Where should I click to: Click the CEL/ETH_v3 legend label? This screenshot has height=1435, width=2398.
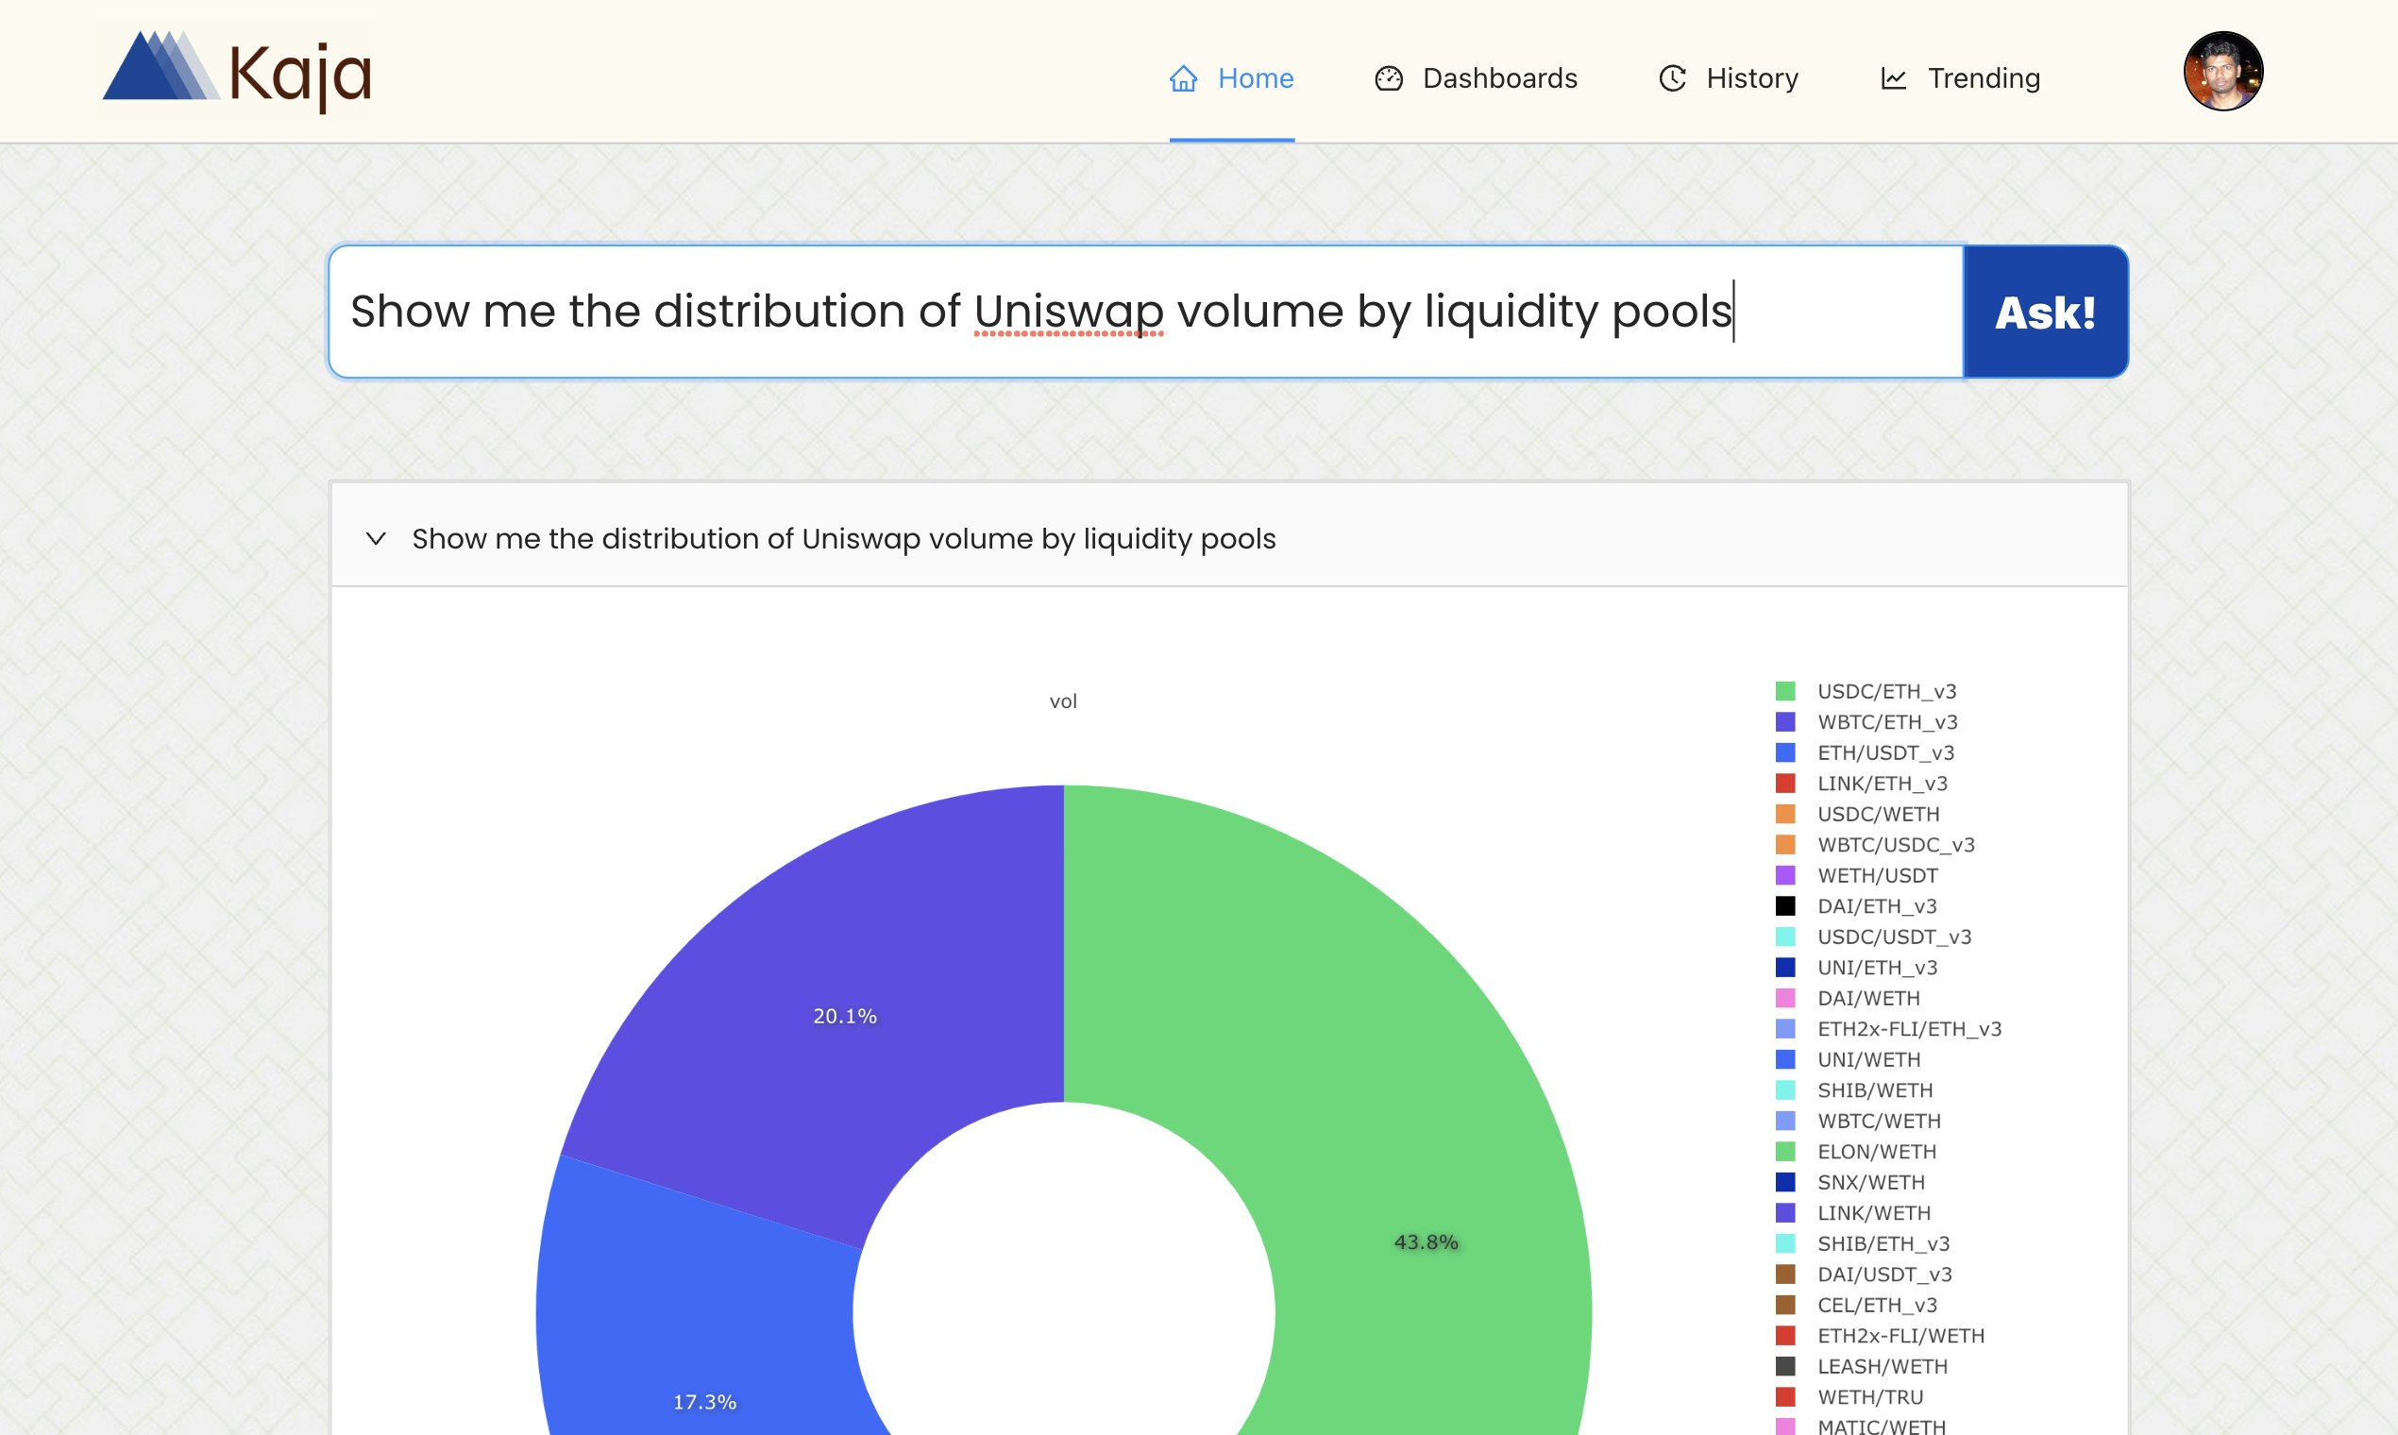click(x=1878, y=1306)
